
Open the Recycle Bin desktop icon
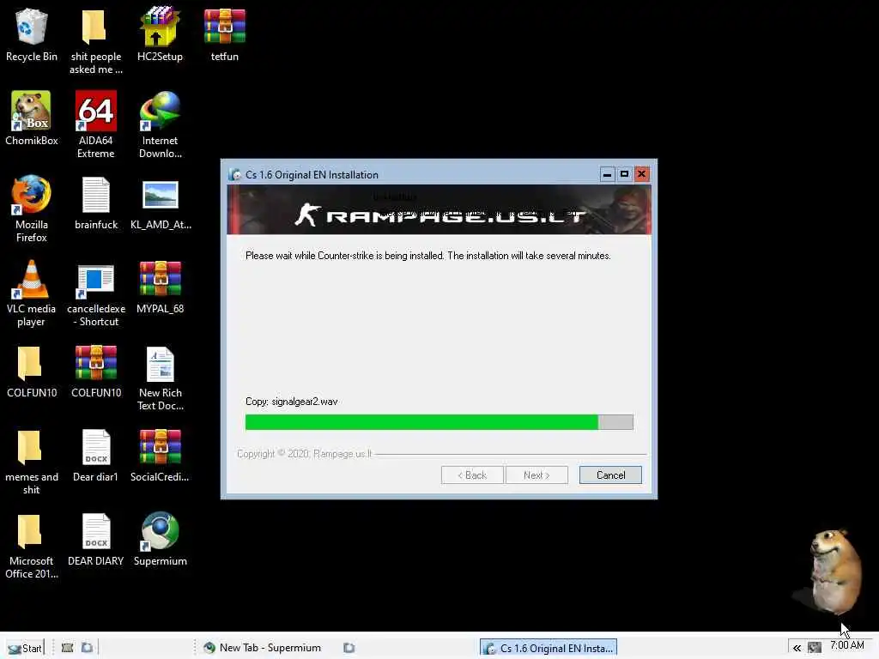coord(32,35)
